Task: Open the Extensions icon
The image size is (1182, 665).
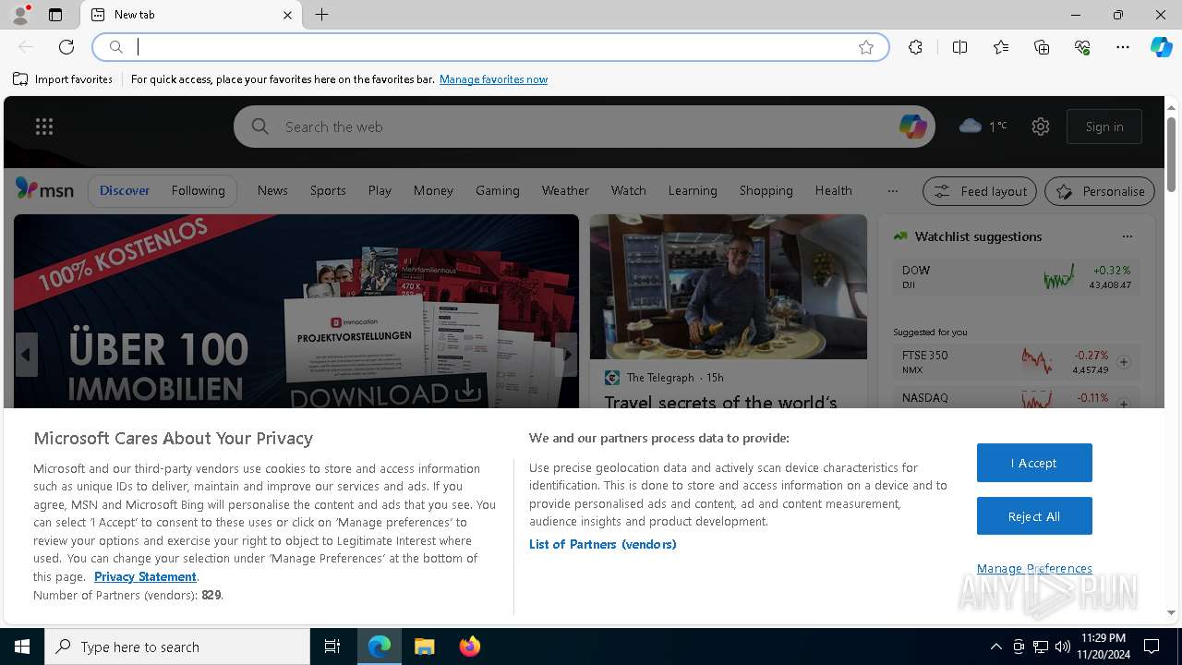Action: point(915,47)
